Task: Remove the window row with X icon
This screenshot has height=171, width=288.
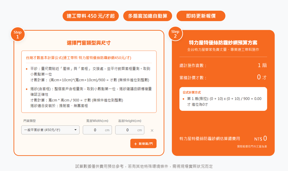Action: (x=152, y=130)
